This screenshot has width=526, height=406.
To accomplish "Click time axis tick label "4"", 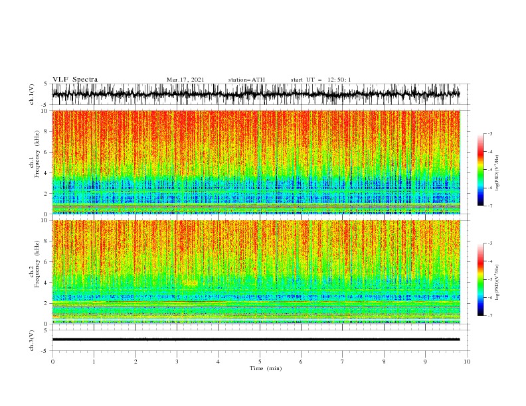I will [x=218, y=362].
